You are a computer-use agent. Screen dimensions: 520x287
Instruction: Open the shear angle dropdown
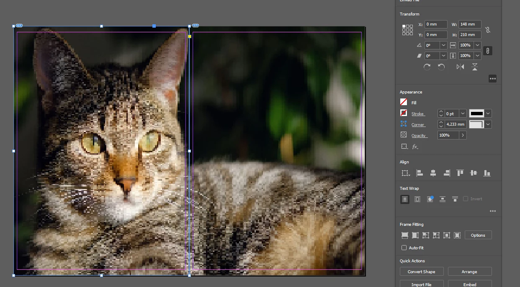[x=443, y=56]
